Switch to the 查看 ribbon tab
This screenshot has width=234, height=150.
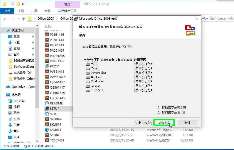click(47, 11)
